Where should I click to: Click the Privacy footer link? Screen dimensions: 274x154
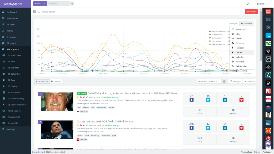tap(257, 152)
